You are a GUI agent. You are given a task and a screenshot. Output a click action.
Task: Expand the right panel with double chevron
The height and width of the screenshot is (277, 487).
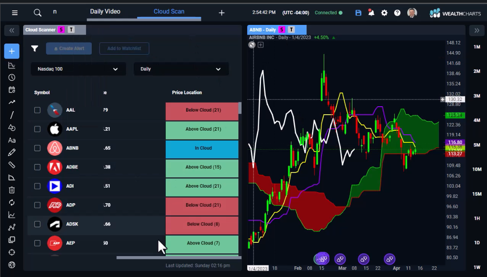[x=477, y=30]
